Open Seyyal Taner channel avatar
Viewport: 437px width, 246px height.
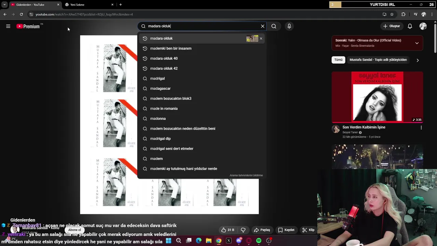[336, 129]
